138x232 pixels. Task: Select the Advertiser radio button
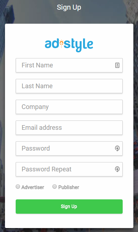18,186
